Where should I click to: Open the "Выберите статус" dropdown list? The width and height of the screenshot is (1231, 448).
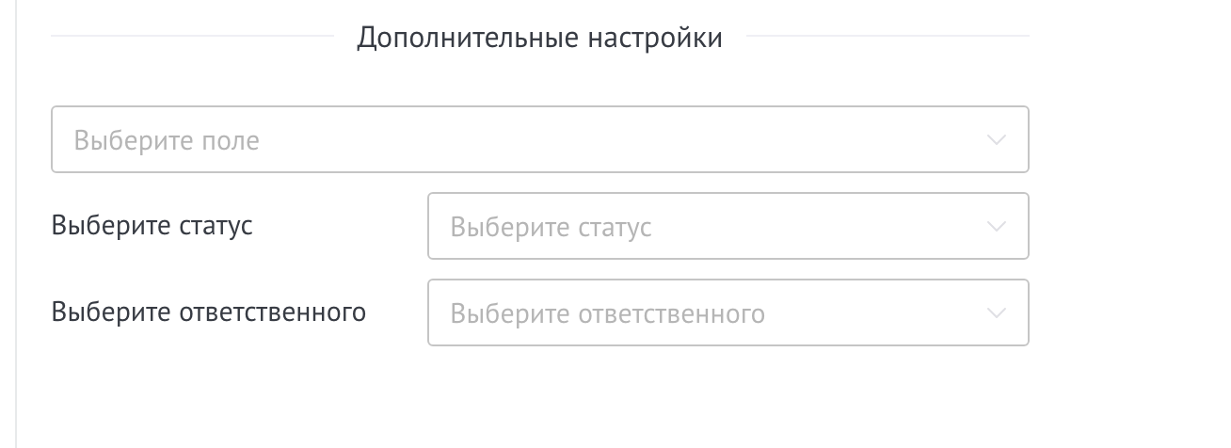click(727, 227)
